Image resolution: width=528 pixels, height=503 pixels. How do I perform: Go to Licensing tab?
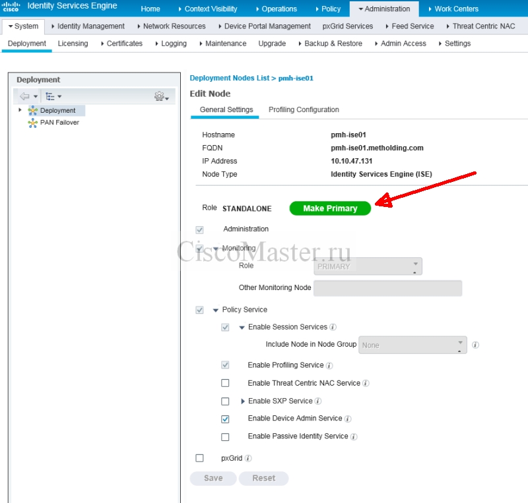[x=73, y=44]
